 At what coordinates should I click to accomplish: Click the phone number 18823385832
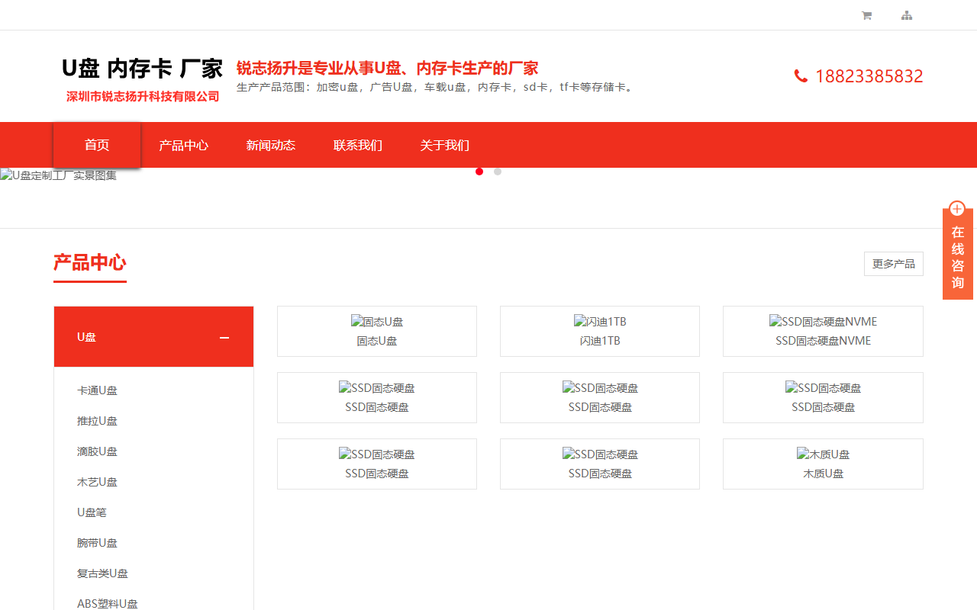(x=869, y=76)
